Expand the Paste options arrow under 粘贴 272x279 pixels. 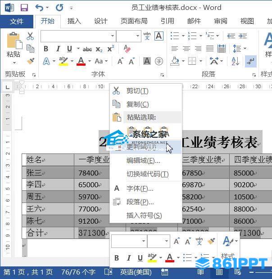tap(14, 63)
